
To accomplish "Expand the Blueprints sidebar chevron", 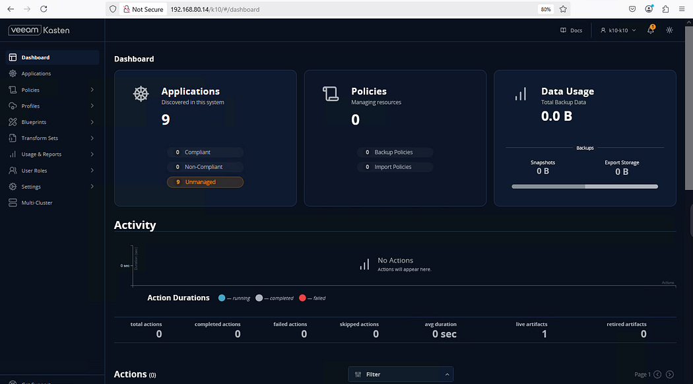I will tap(92, 122).
